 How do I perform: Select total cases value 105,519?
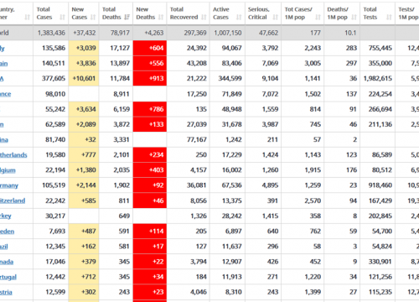[54, 185]
